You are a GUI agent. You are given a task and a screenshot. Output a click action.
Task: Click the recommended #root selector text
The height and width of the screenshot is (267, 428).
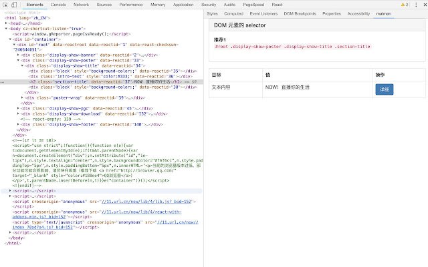point(293,47)
